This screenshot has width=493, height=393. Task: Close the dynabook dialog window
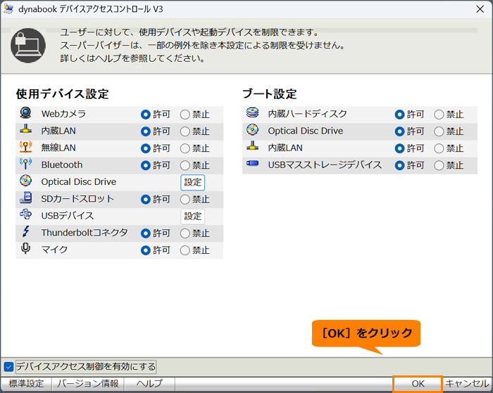[x=480, y=9]
